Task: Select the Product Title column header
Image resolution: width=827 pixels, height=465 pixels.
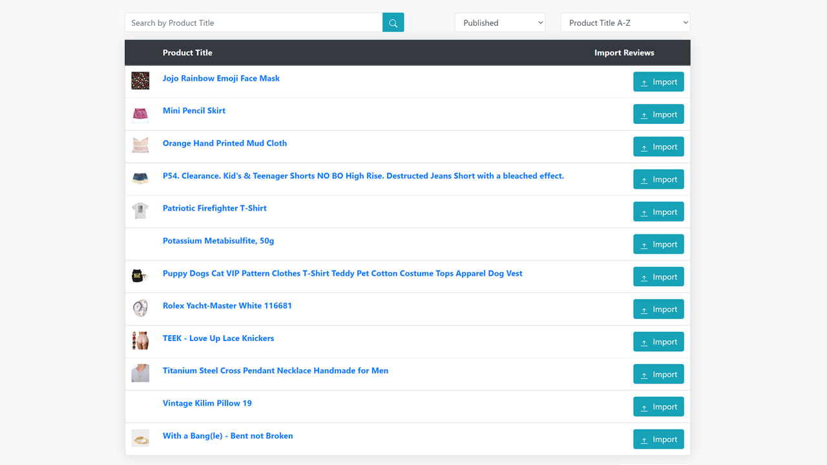Action: (x=187, y=52)
